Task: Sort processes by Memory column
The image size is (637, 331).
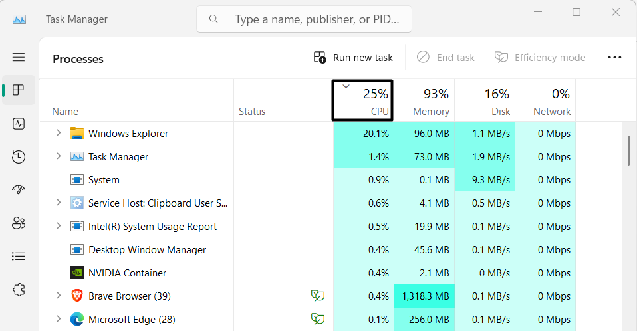Action: (424, 101)
